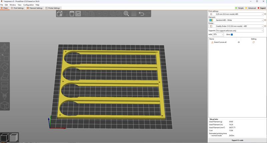The image size is (267, 143).
Task: Switch to the Filament Settings tab
Action: (x=35, y=8)
